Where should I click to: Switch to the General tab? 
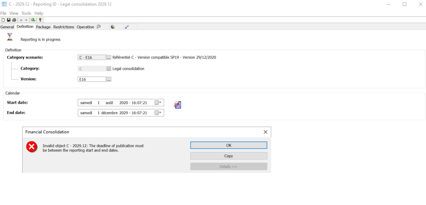pyautogui.click(x=7, y=27)
